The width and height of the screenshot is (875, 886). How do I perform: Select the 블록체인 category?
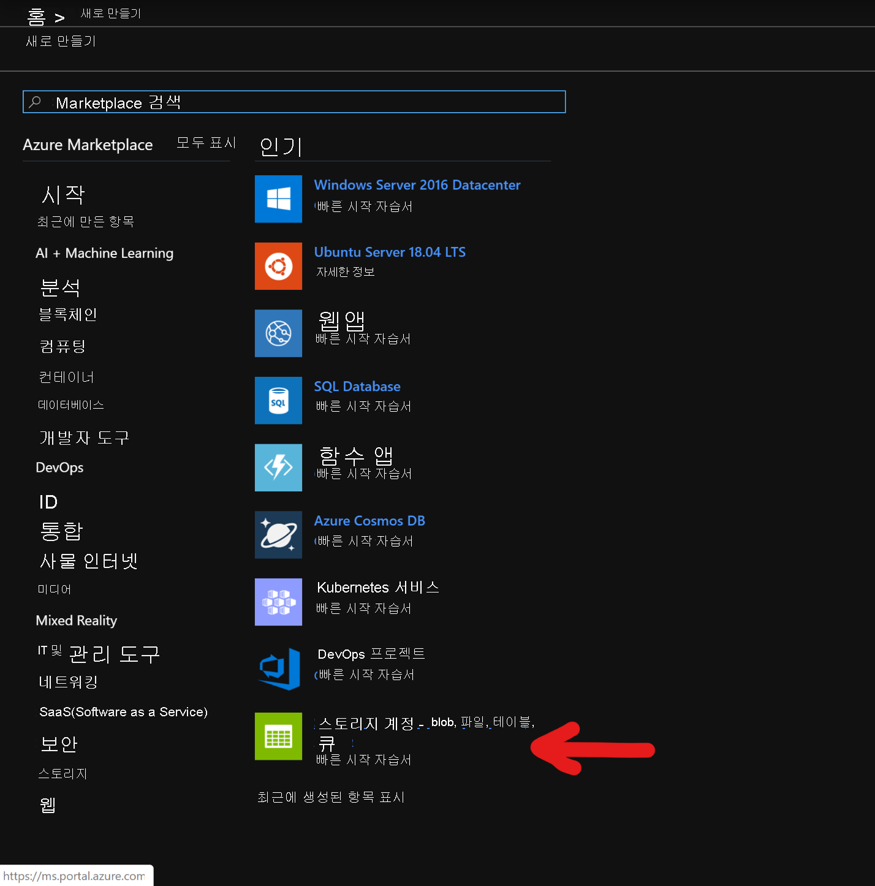click(x=68, y=315)
